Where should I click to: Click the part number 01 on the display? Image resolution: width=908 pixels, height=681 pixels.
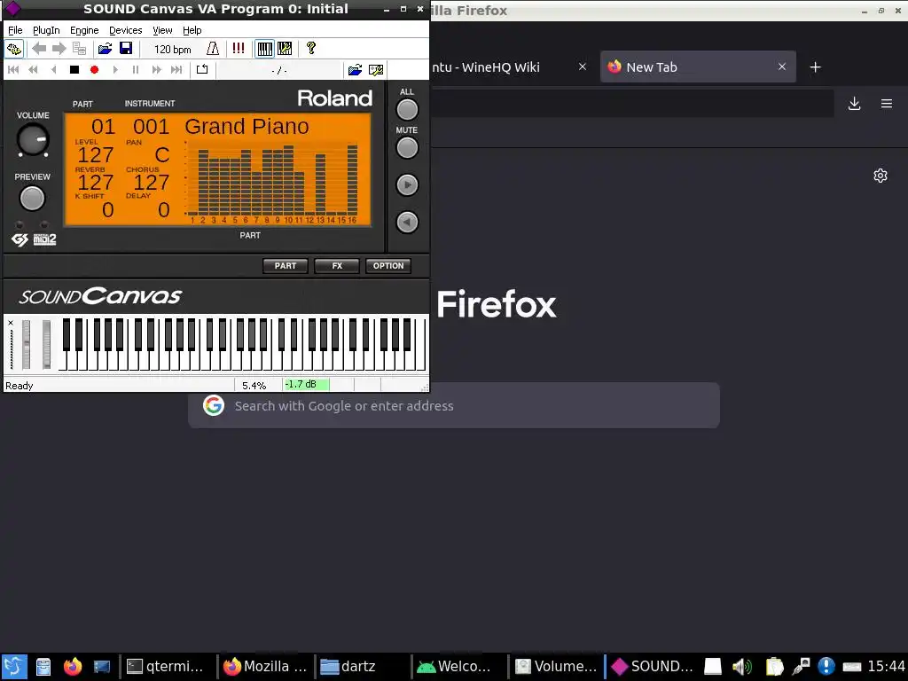(x=103, y=126)
